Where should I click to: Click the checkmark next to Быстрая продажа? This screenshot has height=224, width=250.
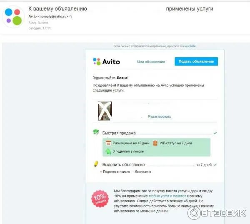coord(215,133)
